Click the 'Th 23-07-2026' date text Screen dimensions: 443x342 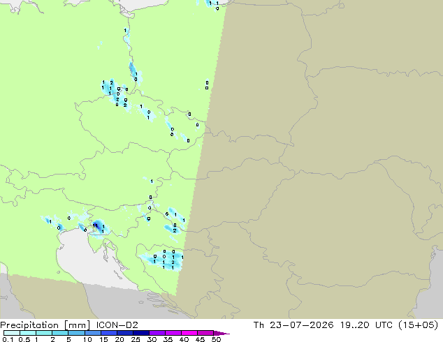point(293,325)
